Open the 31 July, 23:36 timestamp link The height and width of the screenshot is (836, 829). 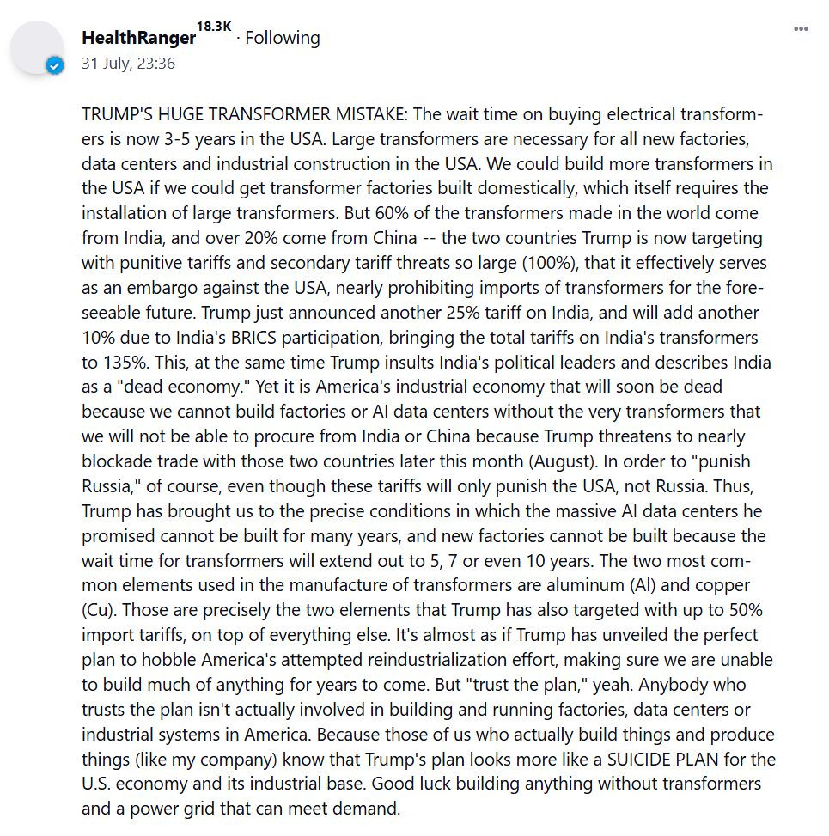click(128, 64)
